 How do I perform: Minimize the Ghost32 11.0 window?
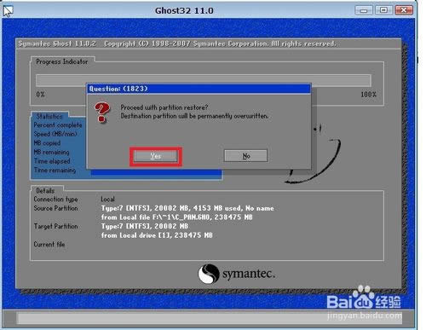coord(364,10)
